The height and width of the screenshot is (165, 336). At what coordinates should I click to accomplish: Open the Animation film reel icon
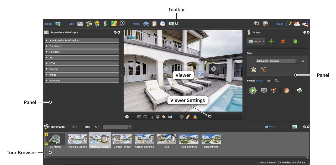(x=122, y=24)
